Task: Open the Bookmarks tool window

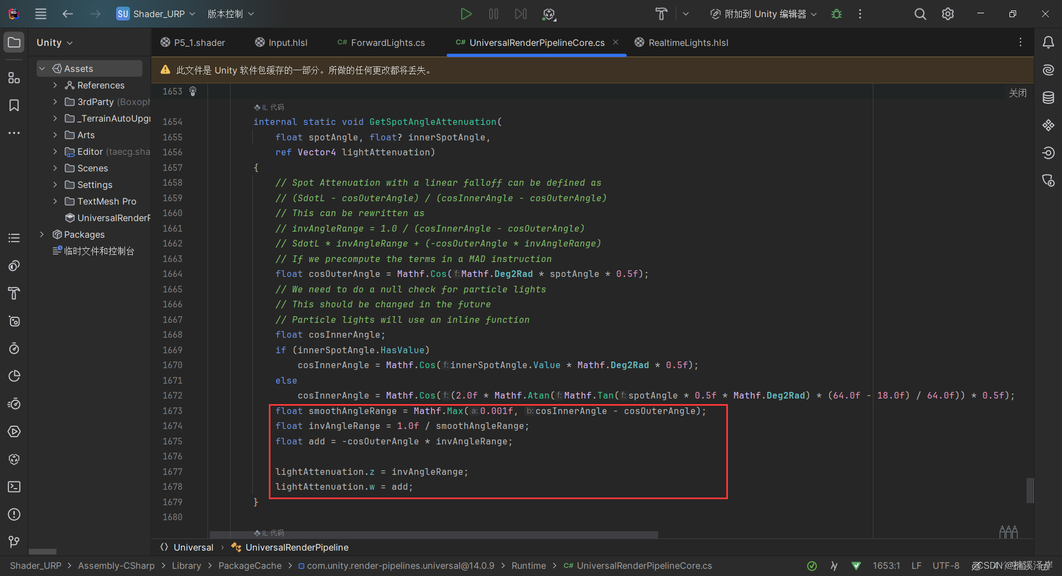Action: tap(14, 106)
